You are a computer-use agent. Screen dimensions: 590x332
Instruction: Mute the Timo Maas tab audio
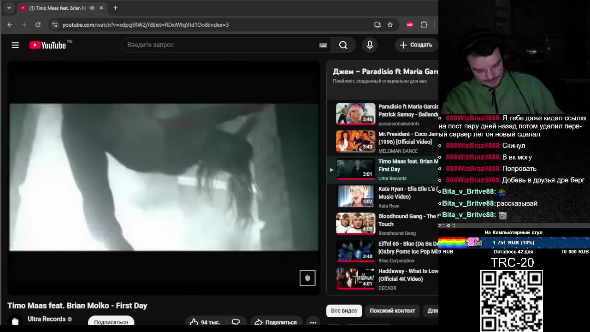pos(92,8)
